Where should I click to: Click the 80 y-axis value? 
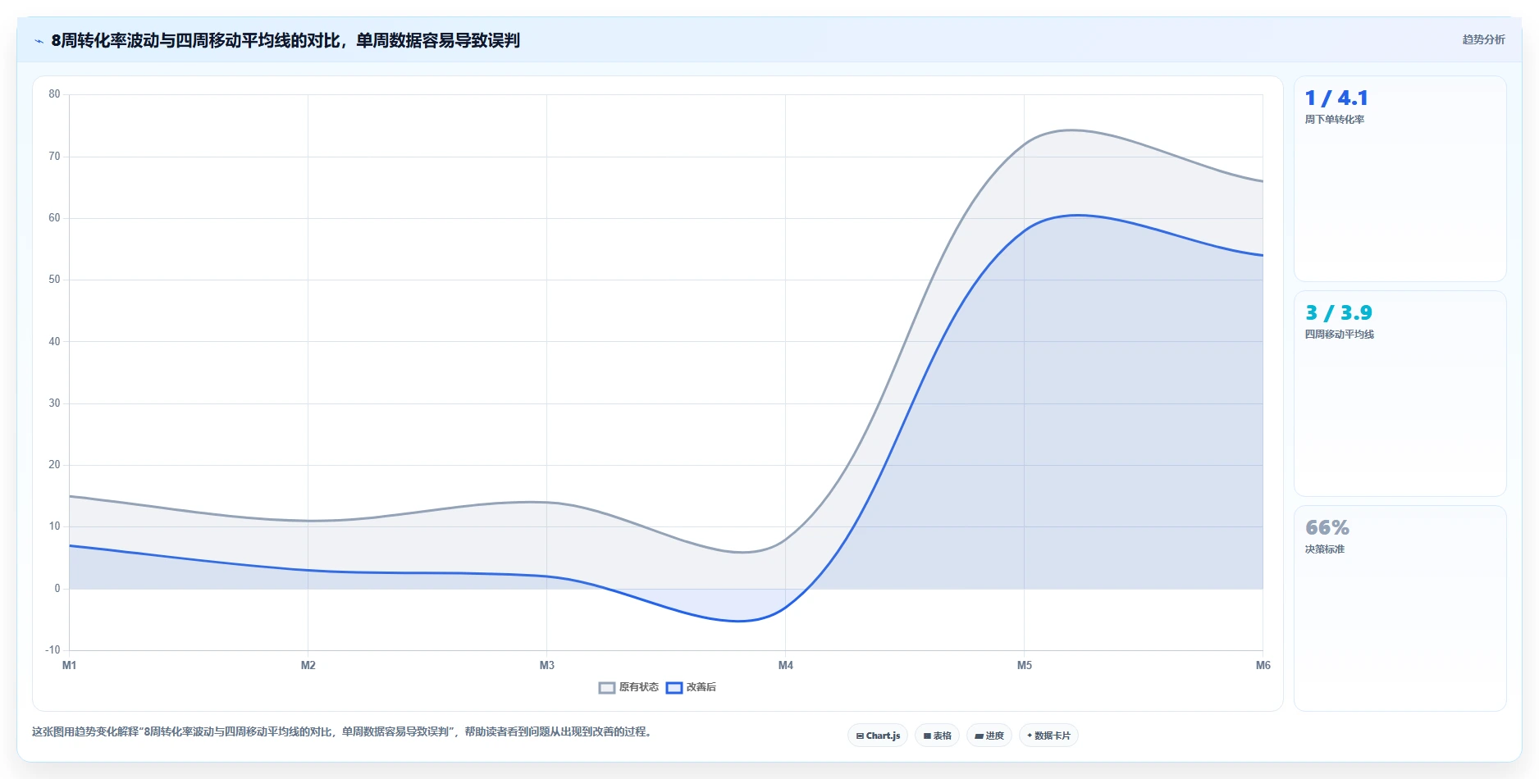pos(54,94)
